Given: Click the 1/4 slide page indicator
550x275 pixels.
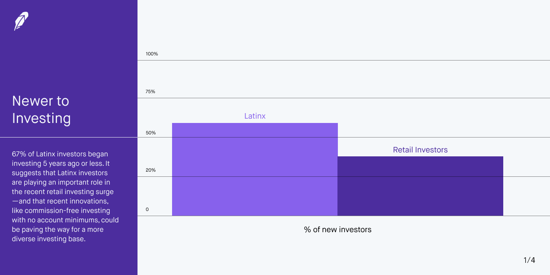Looking at the screenshot, I should [x=529, y=260].
